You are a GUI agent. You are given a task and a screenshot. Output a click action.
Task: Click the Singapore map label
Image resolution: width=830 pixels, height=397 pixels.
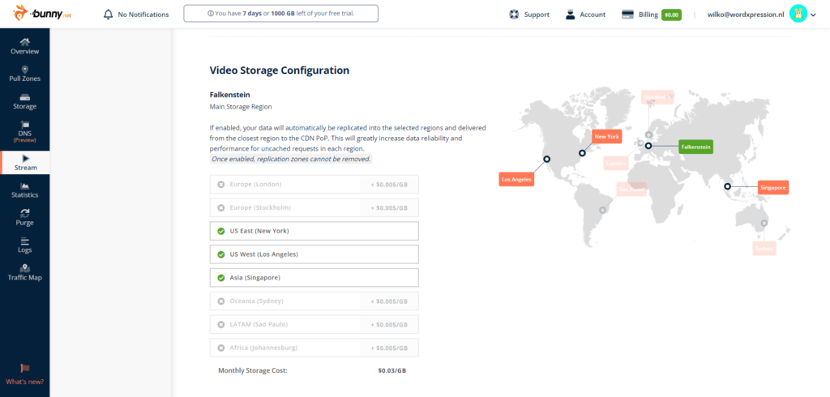[x=773, y=187]
